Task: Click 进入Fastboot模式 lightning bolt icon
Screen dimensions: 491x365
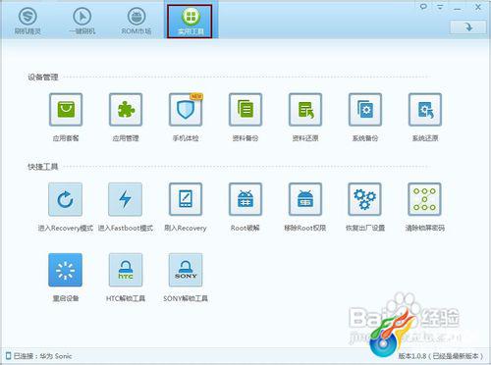Action: 126,199
